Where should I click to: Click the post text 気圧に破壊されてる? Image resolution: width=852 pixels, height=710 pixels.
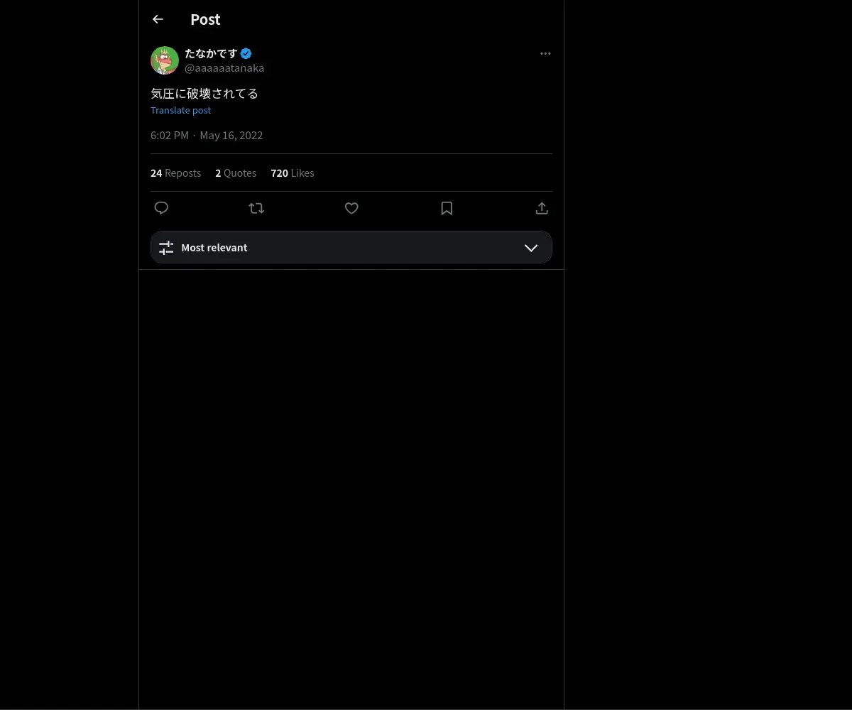(204, 93)
